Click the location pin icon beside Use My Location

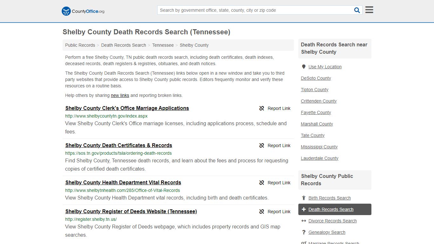coord(304,67)
